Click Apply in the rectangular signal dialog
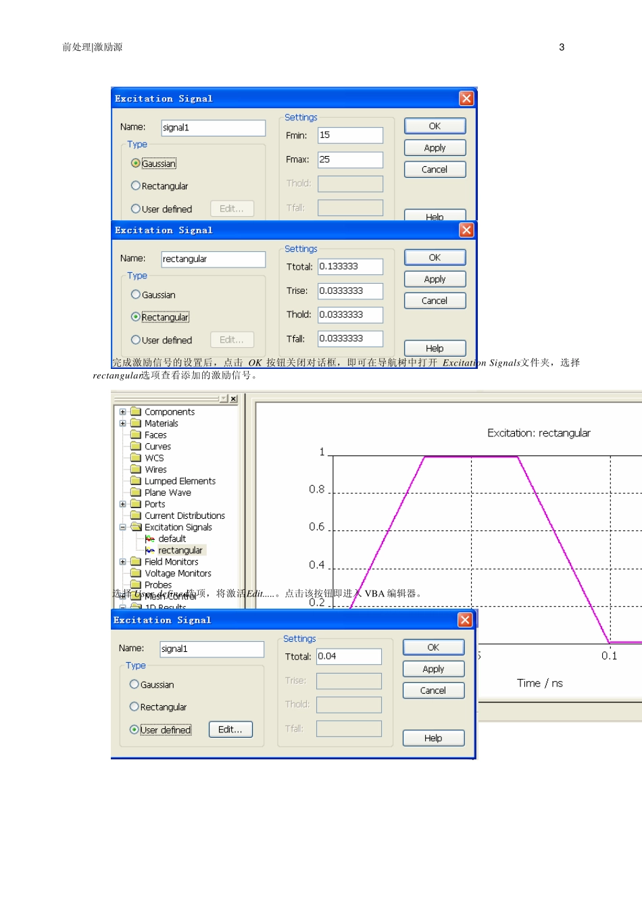This screenshot has width=642, height=908. pyautogui.click(x=435, y=279)
